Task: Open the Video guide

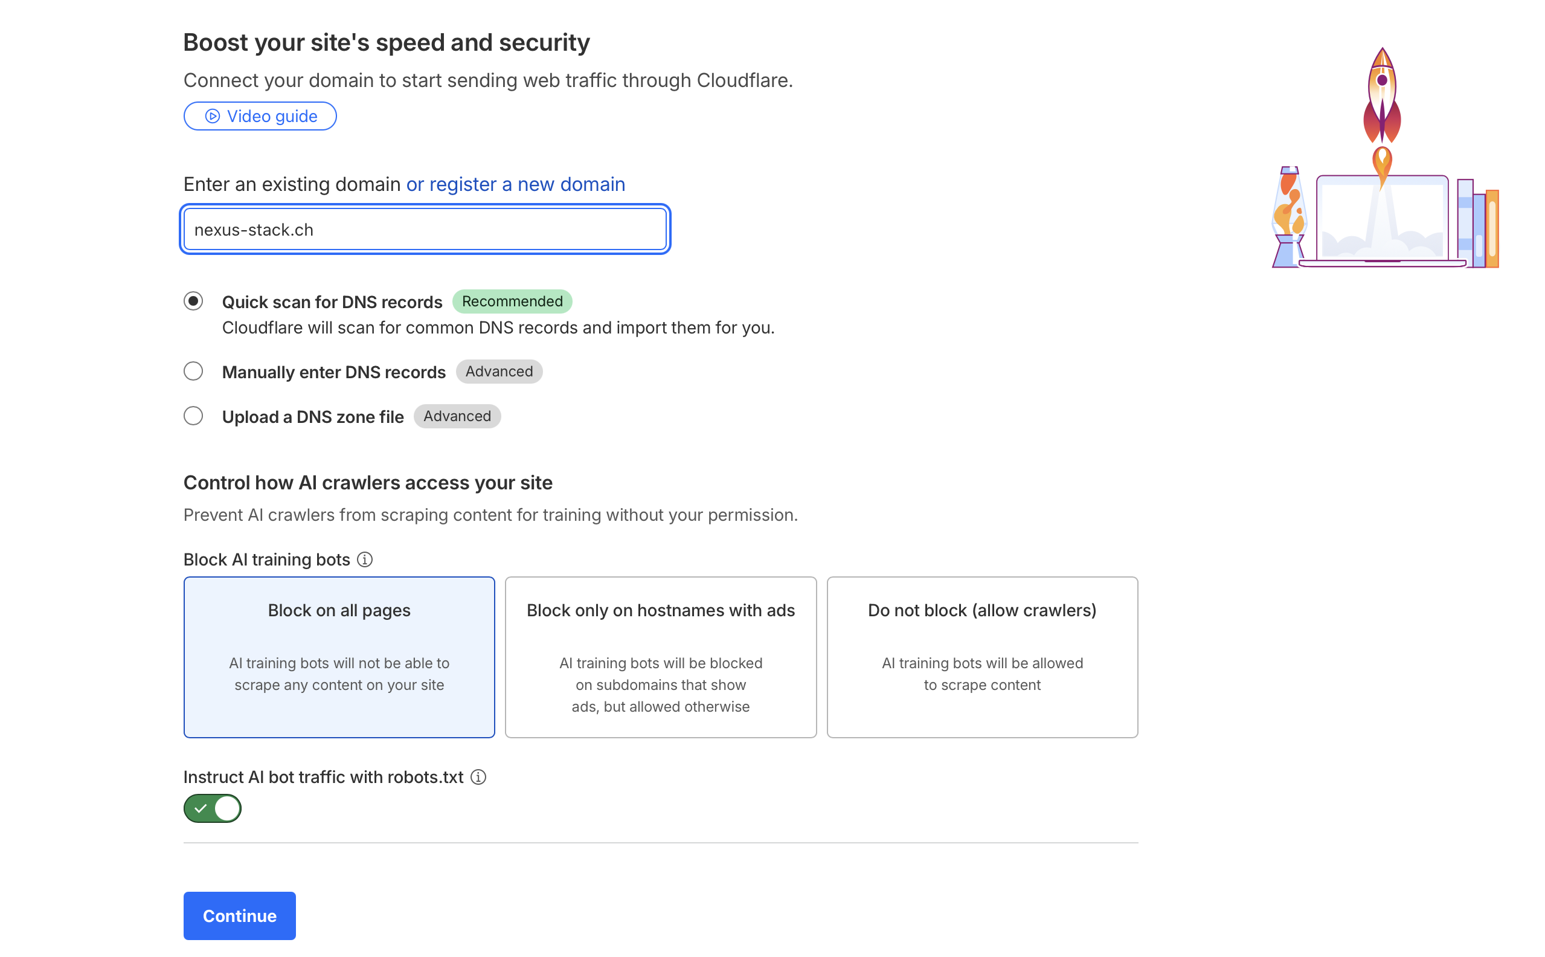Action: coord(260,117)
